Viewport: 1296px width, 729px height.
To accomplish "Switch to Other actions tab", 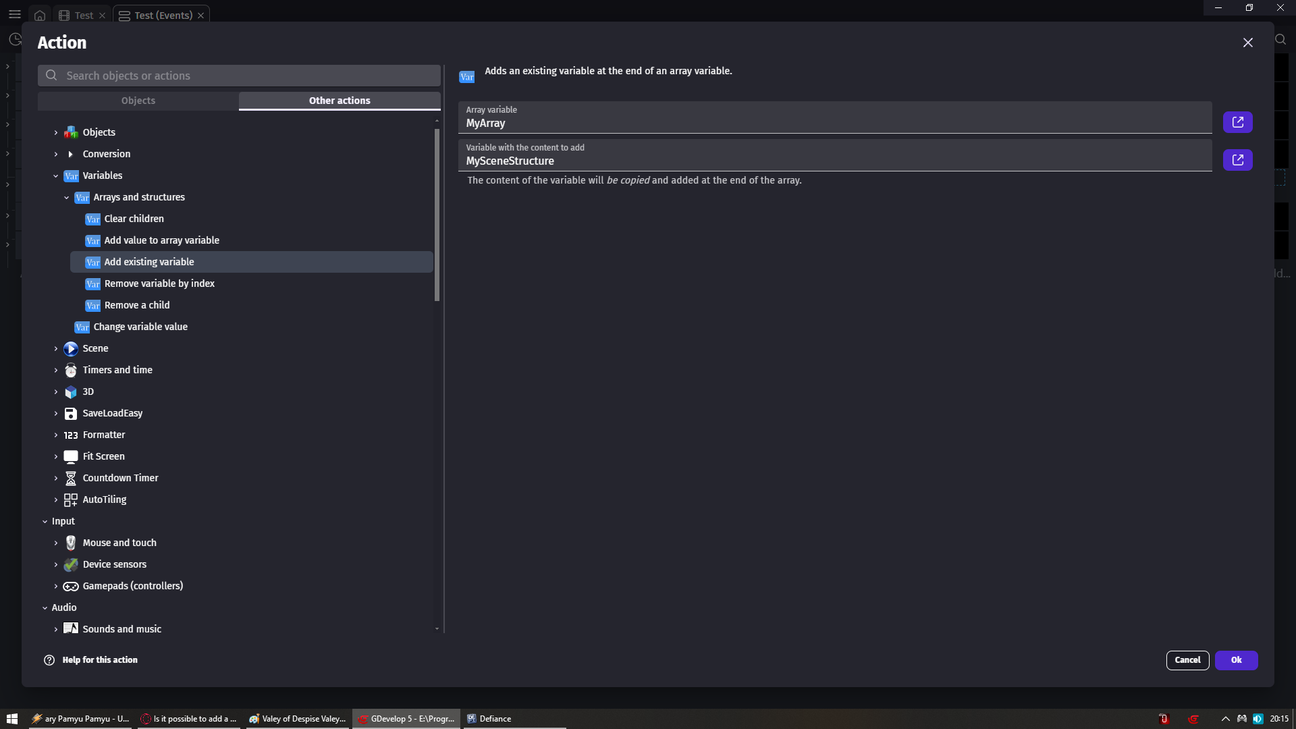I will coord(340,101).
